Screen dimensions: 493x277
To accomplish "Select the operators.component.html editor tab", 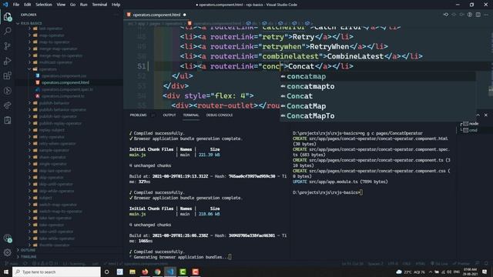I will pos(156,15).
